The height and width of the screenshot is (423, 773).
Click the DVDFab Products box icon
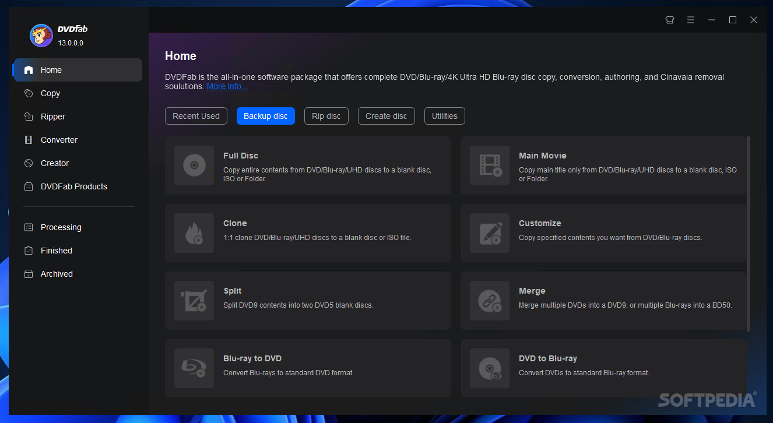point(29,186)
